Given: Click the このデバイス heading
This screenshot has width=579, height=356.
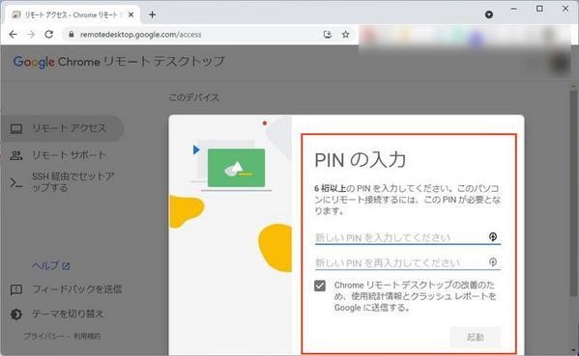Looking at the screenshot, I should pyautogui.click(x=194, y=97).
